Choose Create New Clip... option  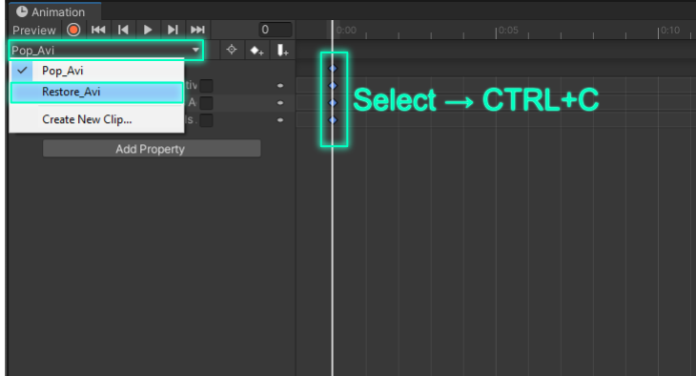[x=96, y=119]
